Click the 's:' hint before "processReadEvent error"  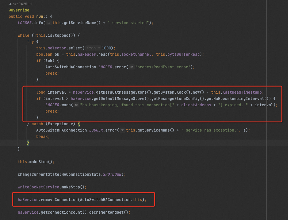pos(132,67)
